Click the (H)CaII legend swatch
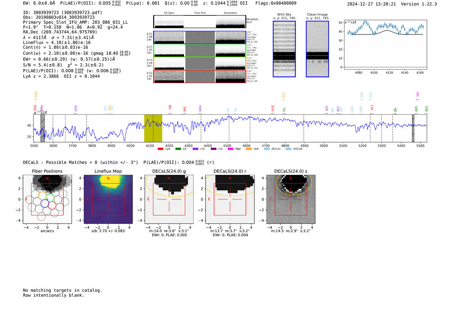 288,149
